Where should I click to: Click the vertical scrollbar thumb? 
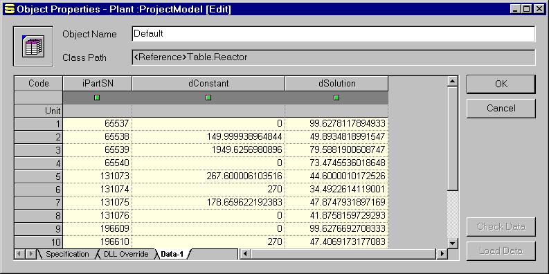tap(453, 138)
